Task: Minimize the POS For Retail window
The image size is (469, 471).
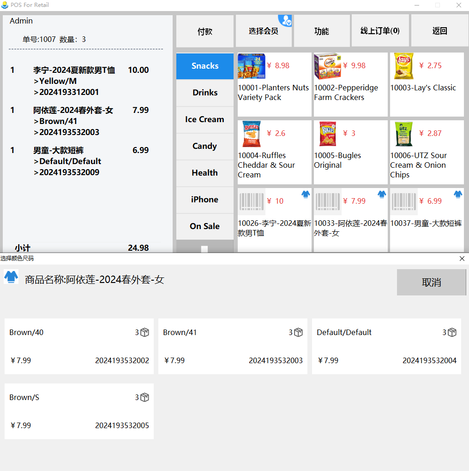Action: click(417, 5)
